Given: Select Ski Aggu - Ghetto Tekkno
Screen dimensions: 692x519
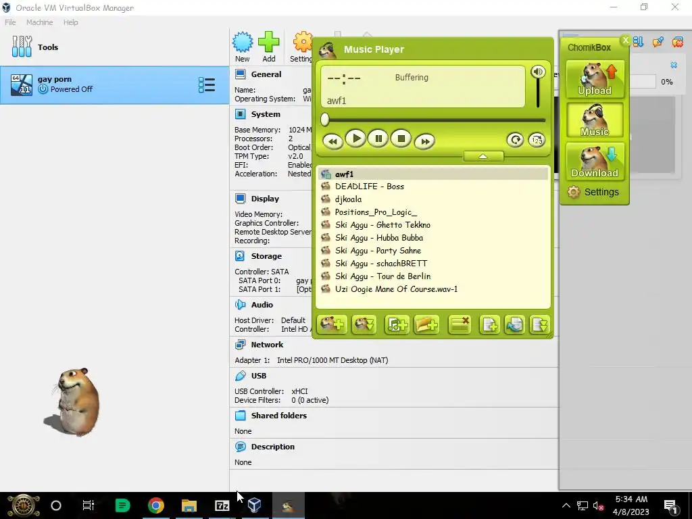Looking at the screenshot, I should tap(433, 224).
